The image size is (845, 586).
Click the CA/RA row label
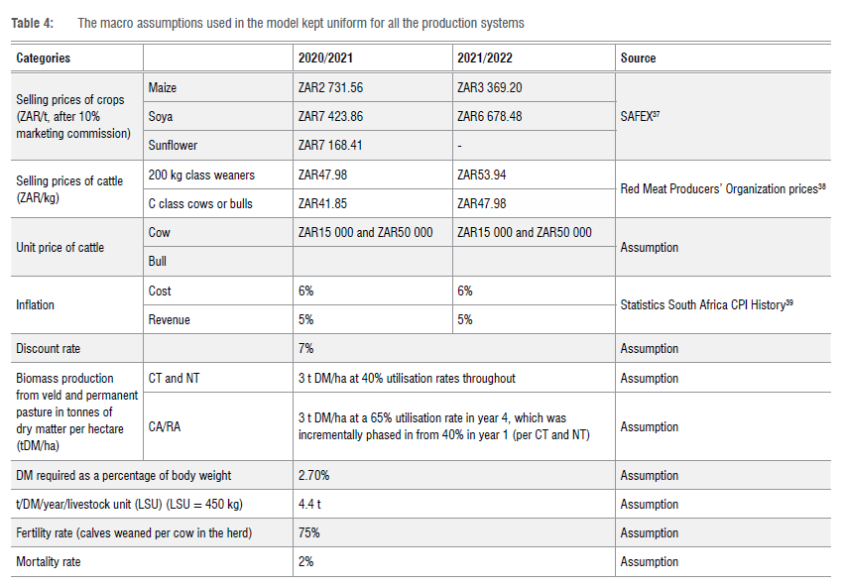tap(166, 427)
